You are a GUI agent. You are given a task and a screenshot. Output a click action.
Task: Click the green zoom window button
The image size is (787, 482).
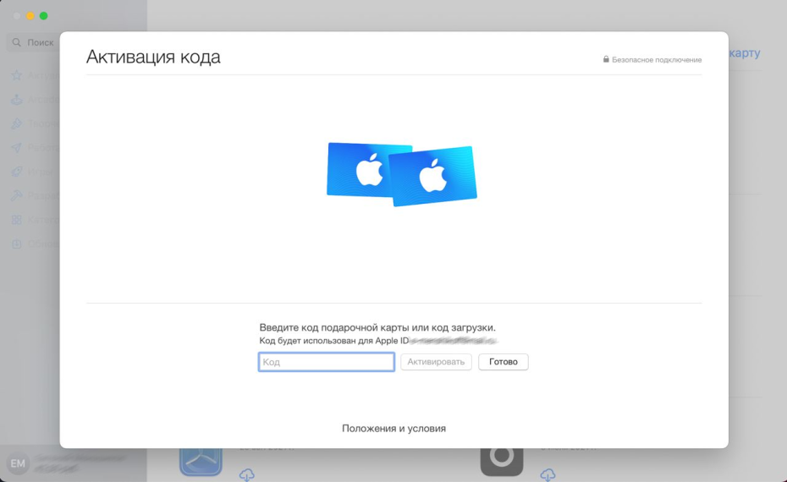[x=44, y=16]
